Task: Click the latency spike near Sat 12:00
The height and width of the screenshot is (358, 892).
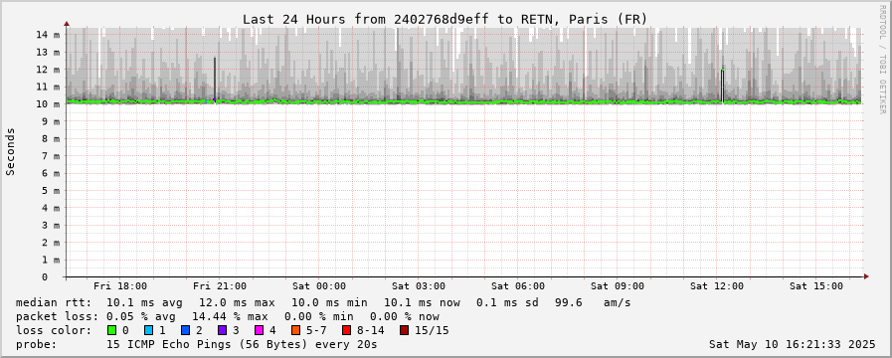Action: point(723,86)
